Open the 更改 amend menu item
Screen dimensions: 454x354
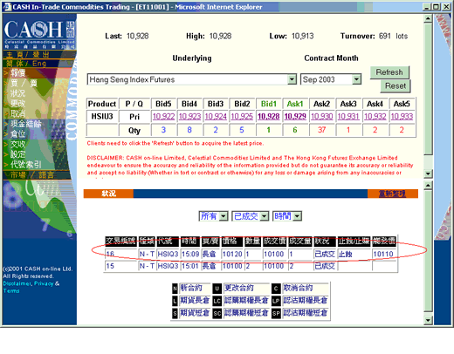pos(18,103)
